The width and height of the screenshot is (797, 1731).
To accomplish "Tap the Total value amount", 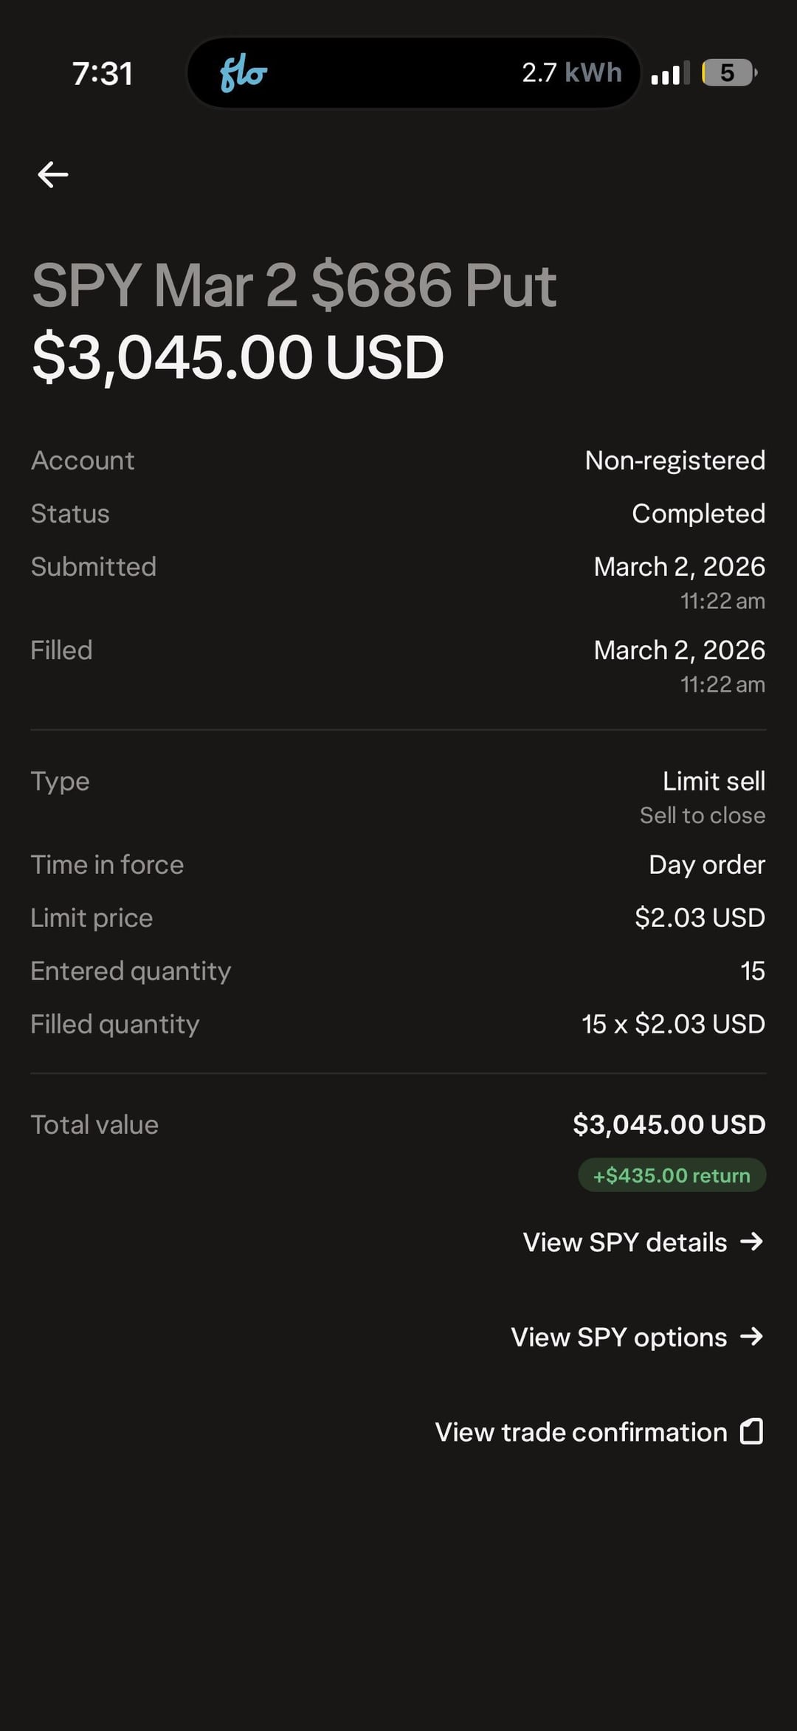I will [669, 1124].
